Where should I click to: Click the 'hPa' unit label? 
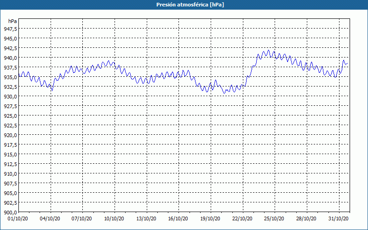coord(12,21)
